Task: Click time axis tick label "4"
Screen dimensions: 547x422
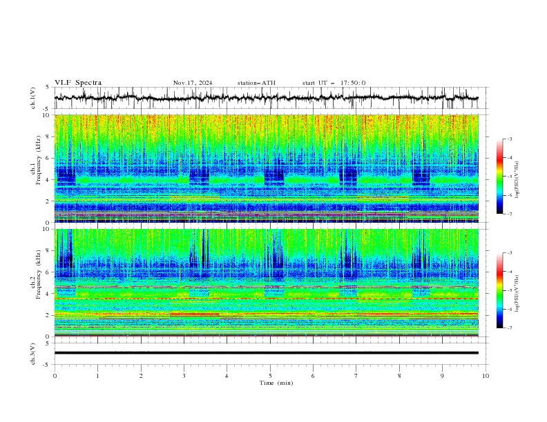Action: (227, 376)
